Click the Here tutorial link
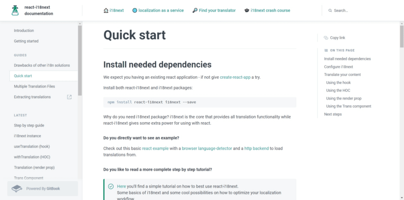 [121, 186]
